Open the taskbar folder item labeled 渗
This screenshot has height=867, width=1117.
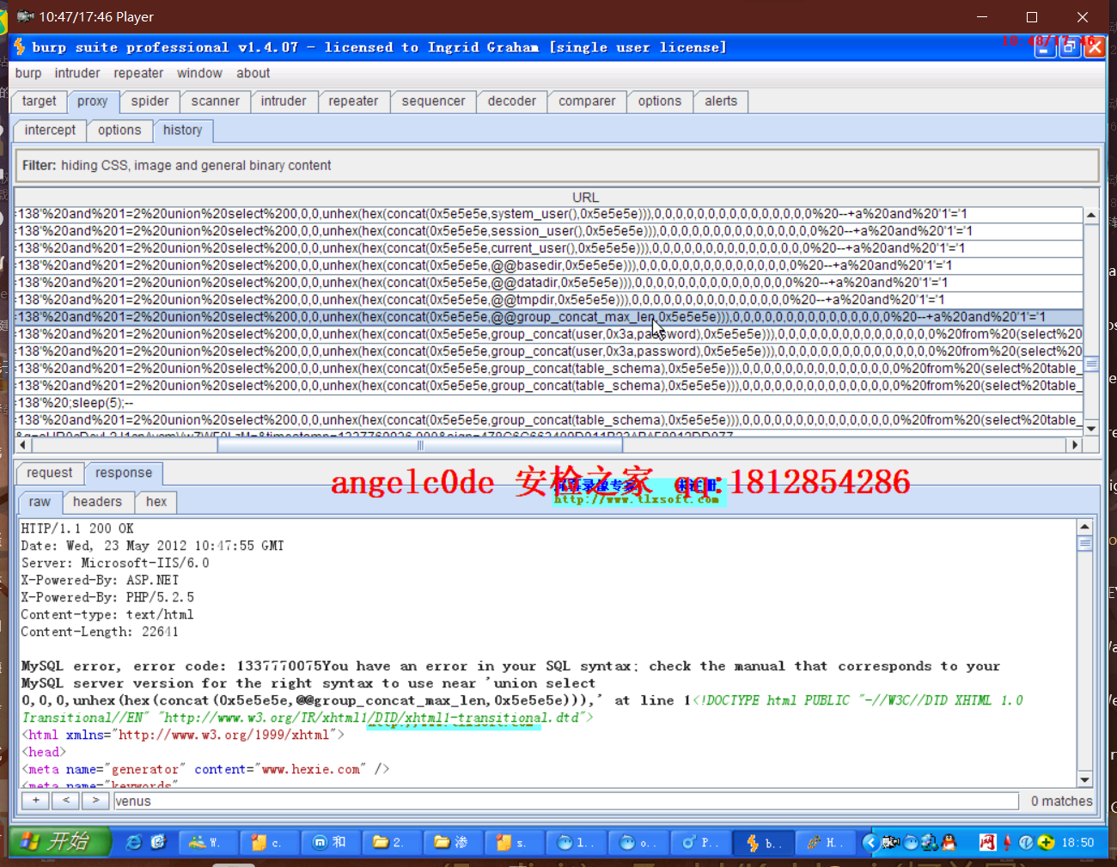click(452, 843)
